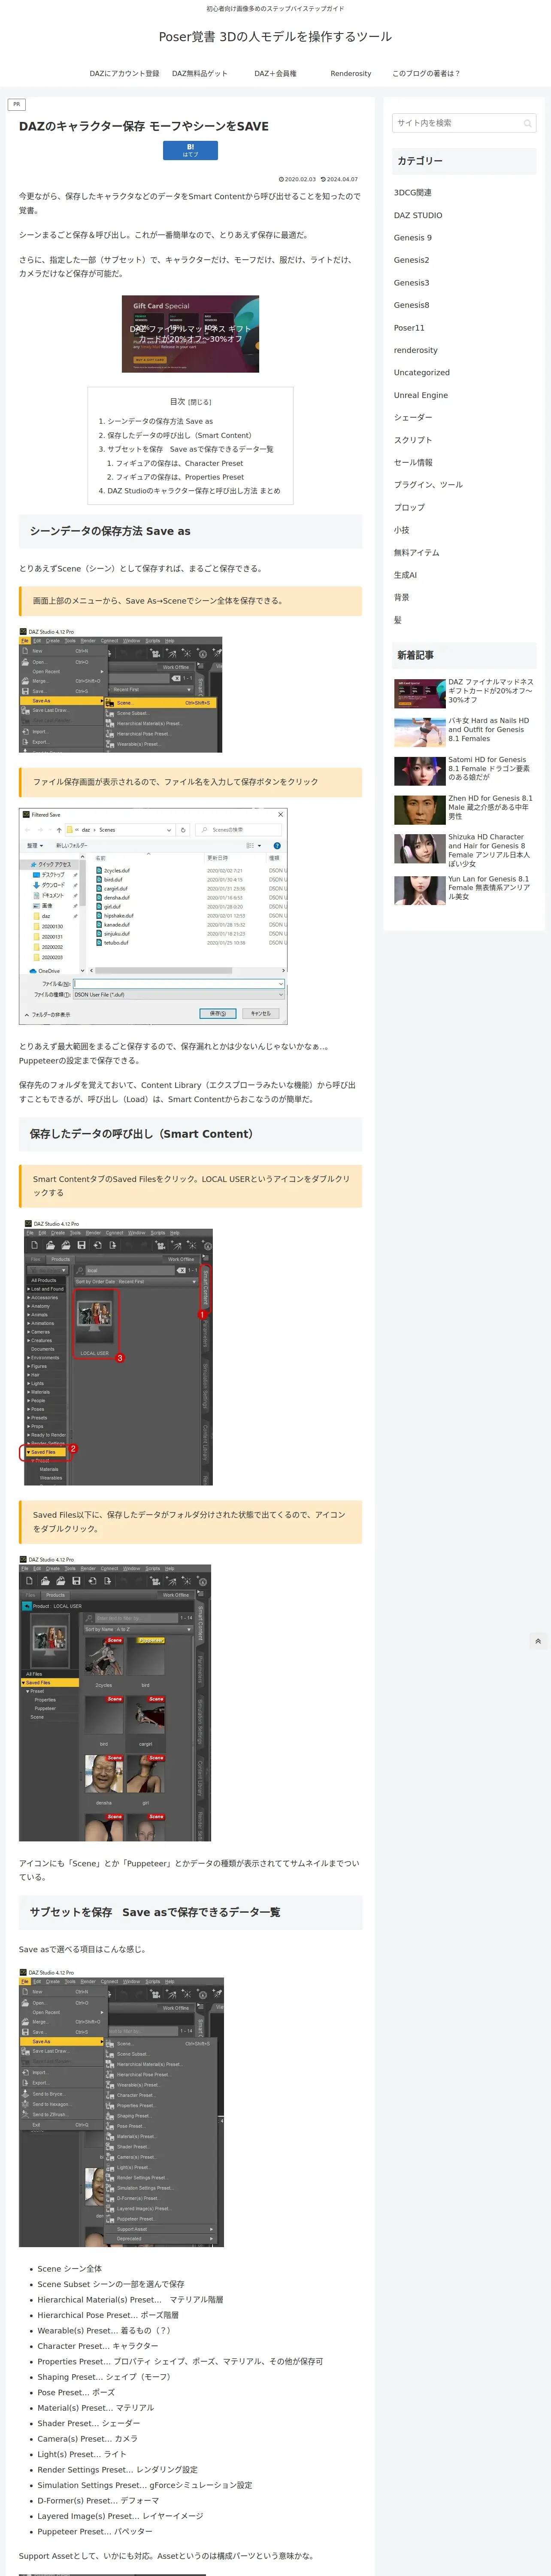Click the bullet Shader Preset… シェーダー
The image size is (551, 2576).
pyautogui.click(x=89, y=2423)
